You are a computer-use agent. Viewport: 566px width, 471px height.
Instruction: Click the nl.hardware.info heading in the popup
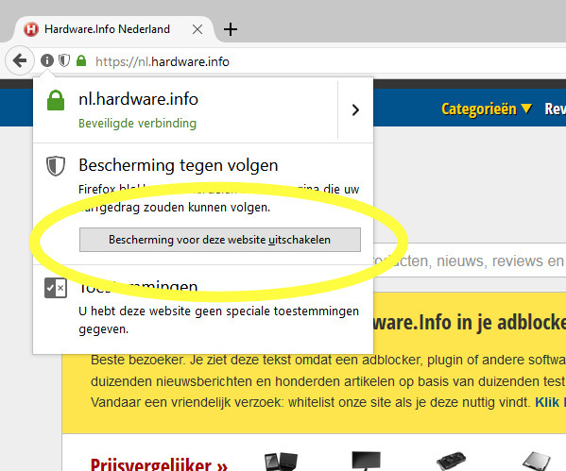(138, 99)
